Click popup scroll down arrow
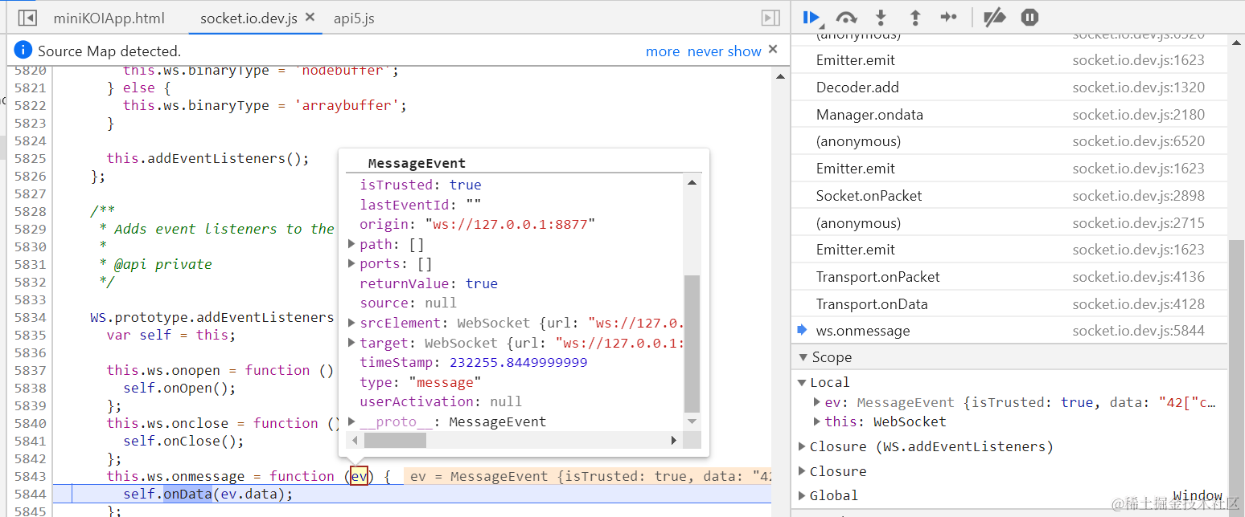1245x517 pixels. pos(692,421)
